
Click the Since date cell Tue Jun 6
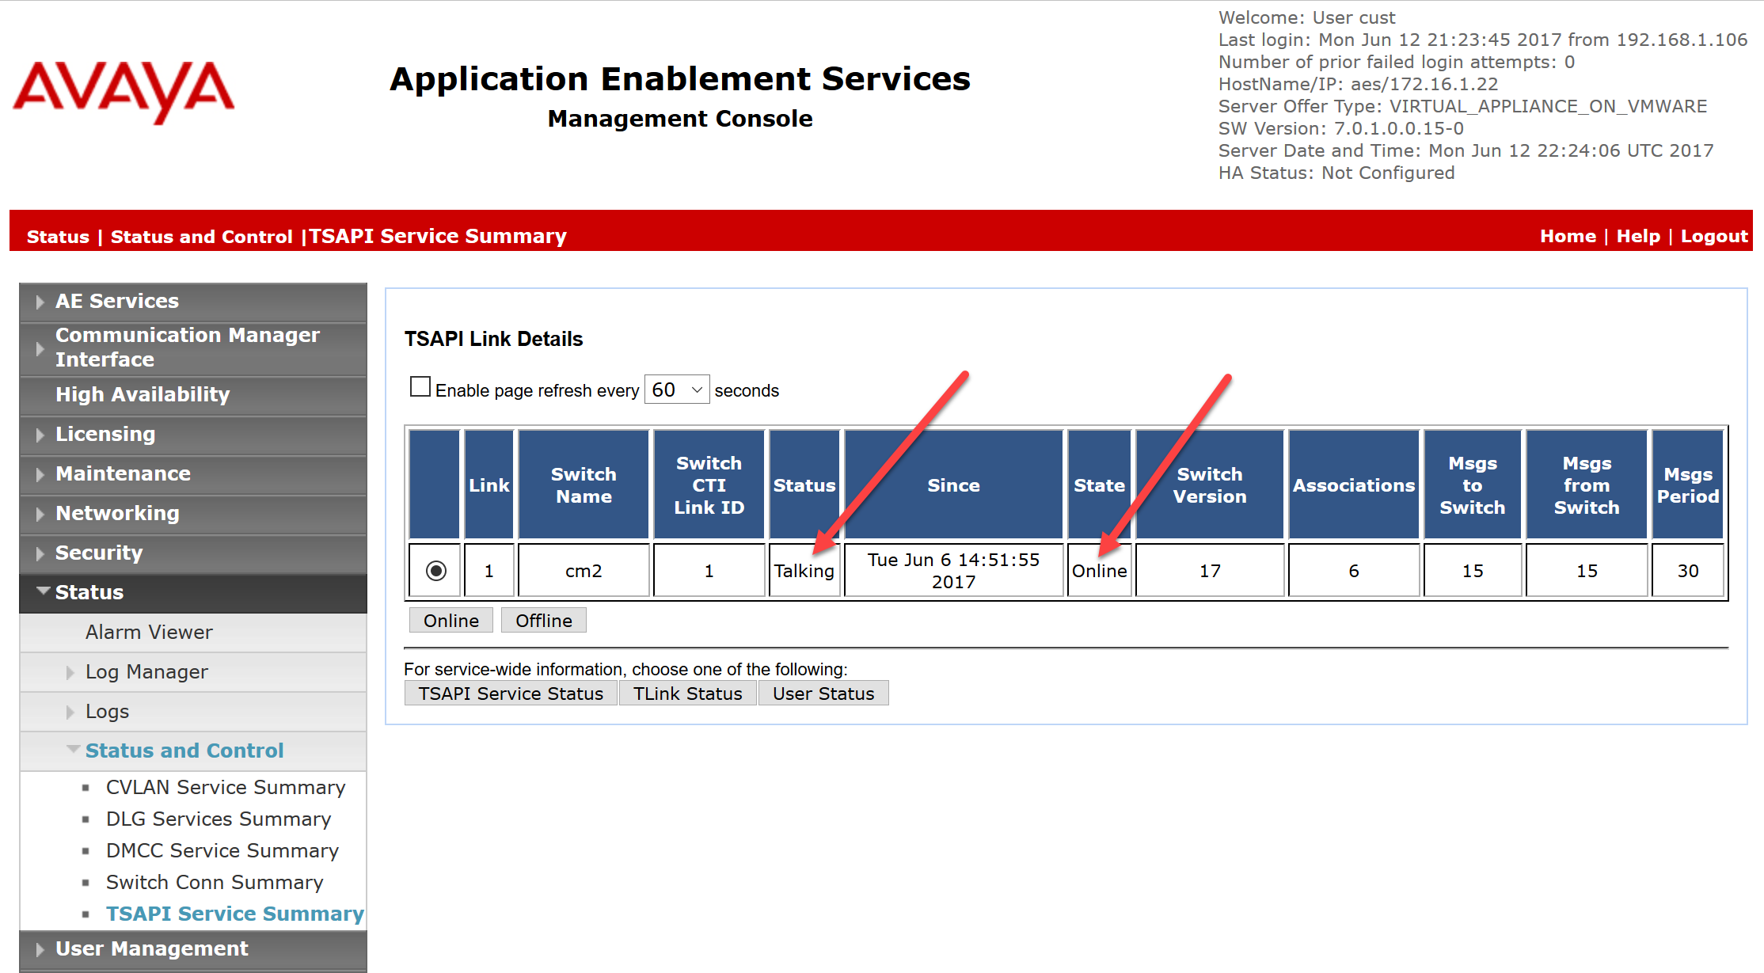(953, 571)
